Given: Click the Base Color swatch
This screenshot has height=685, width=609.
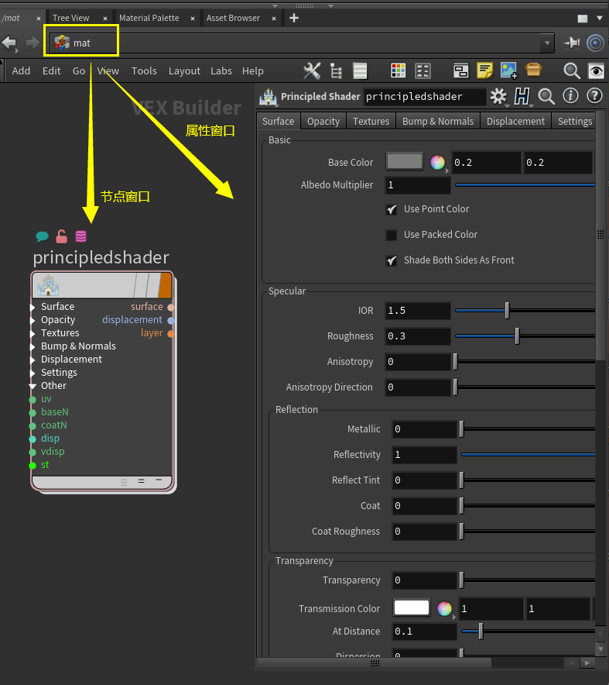Looking at the screenshot, I should [x=405, y=162].
